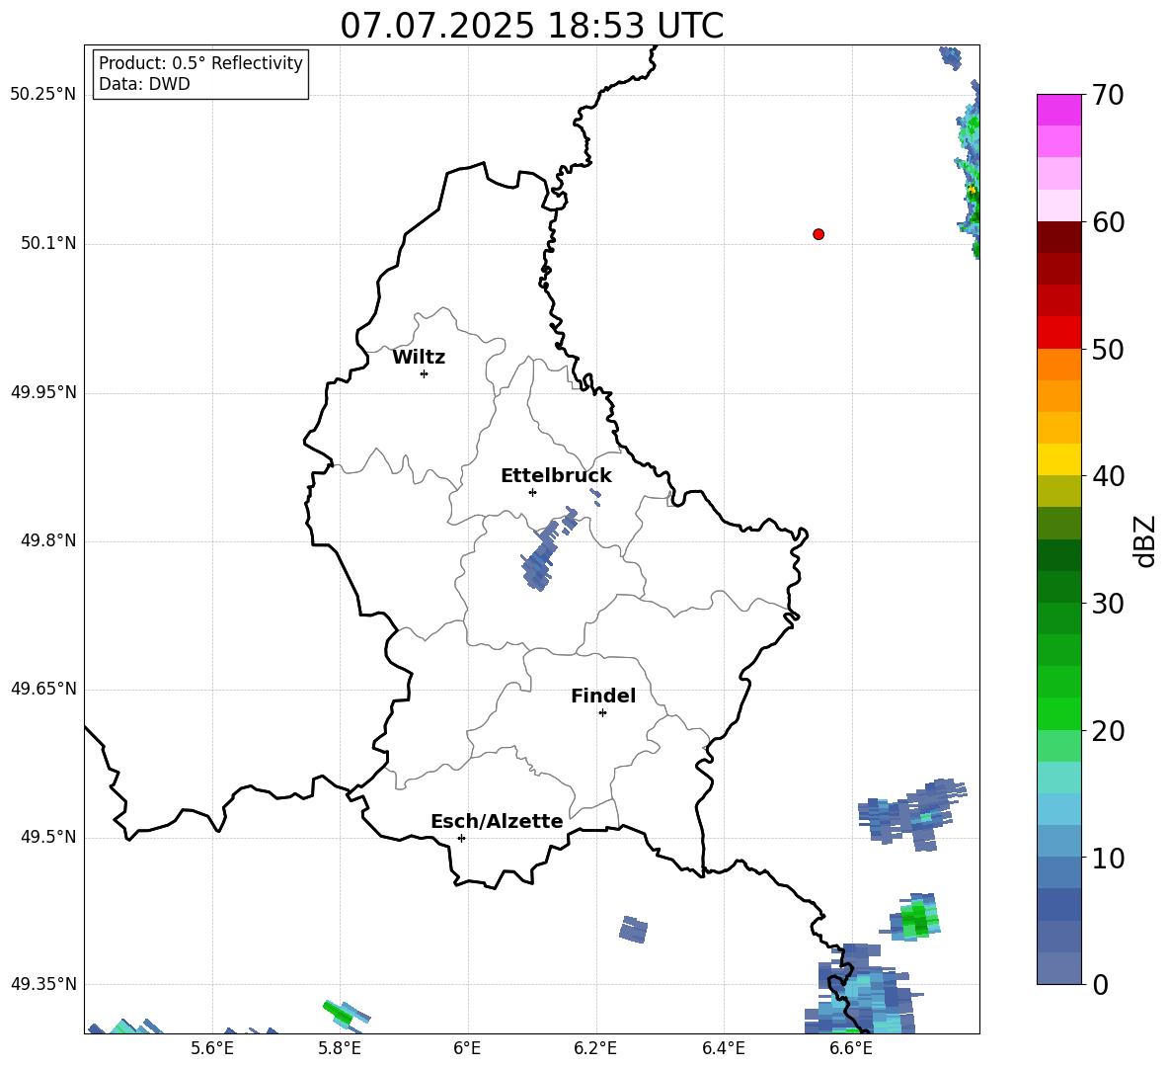
Task: Click the 50.25°N latitude label
Action: coord(43,95)
